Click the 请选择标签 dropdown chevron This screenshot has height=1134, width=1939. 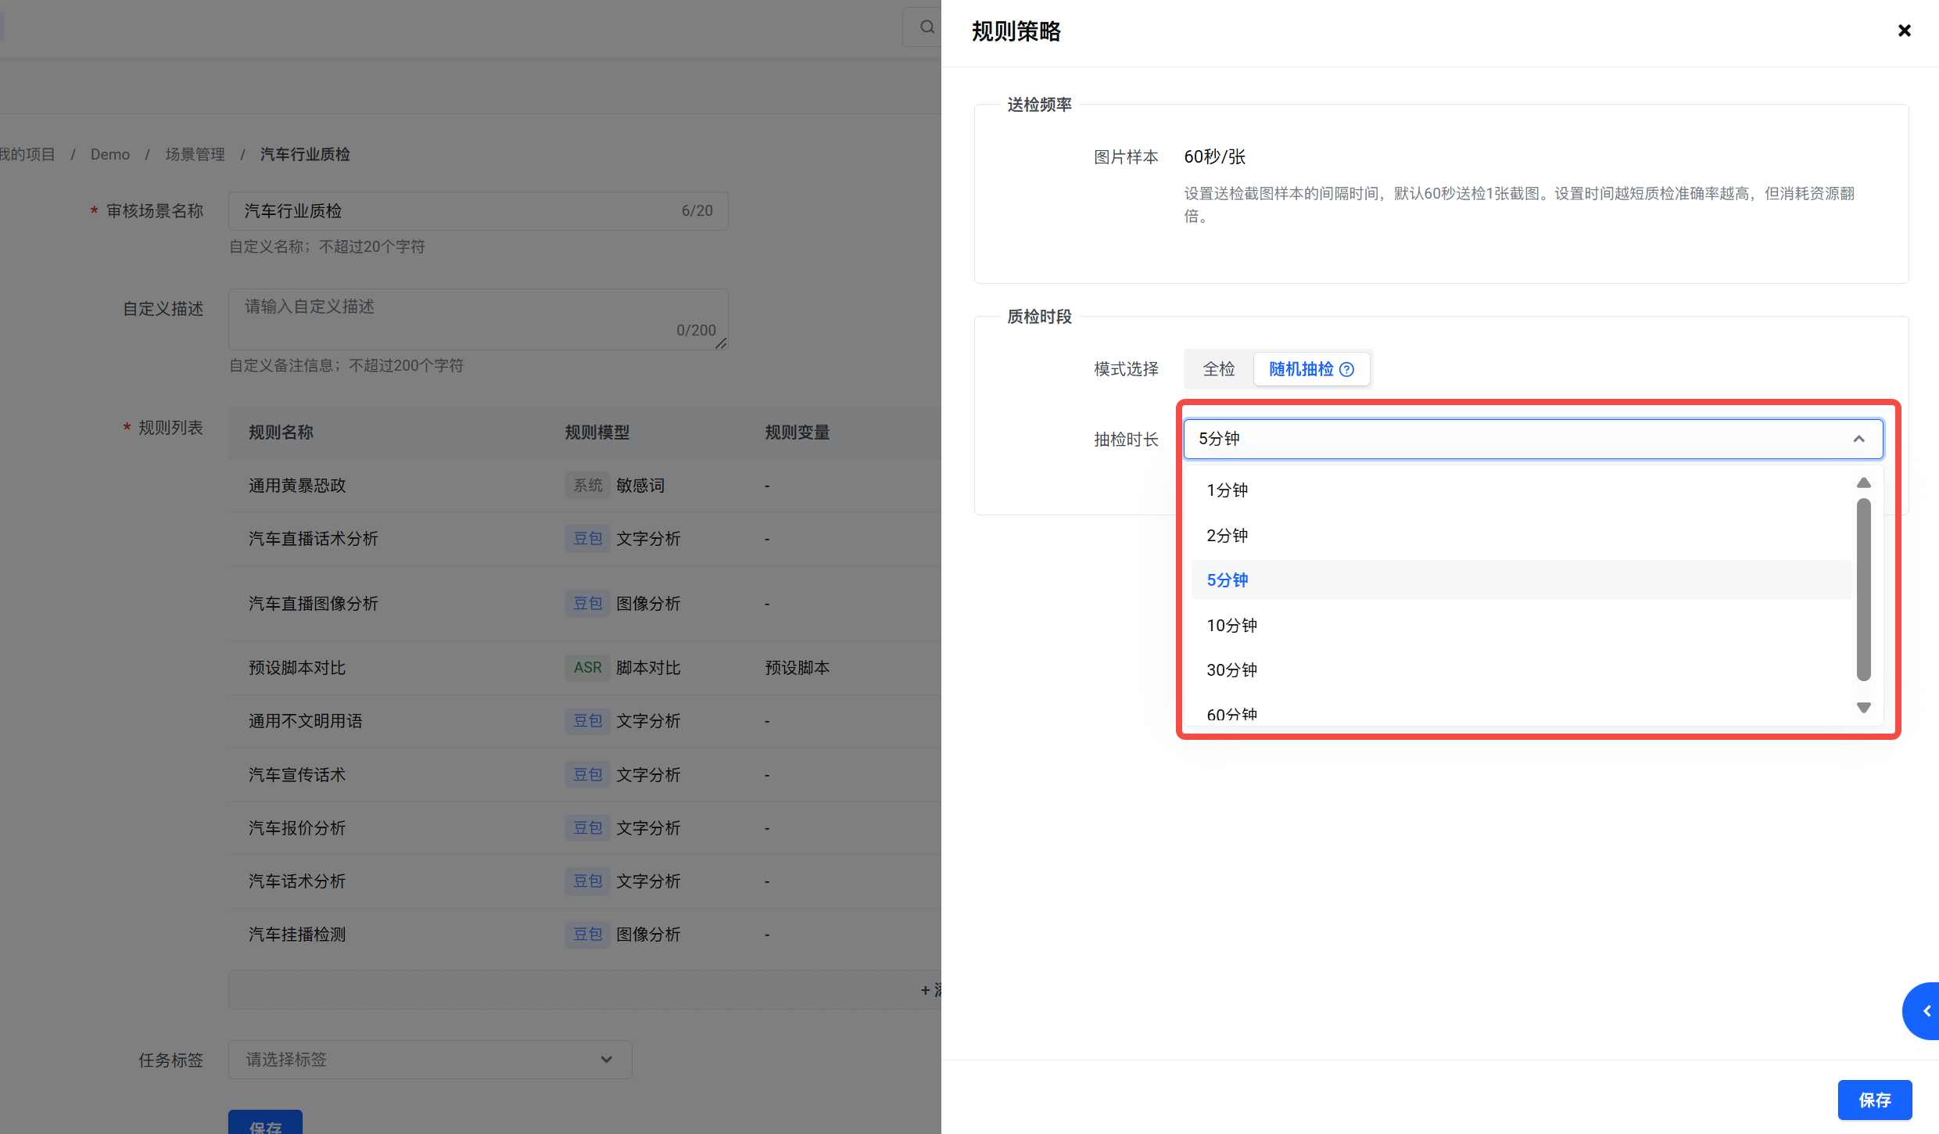tap(607, 1060)
